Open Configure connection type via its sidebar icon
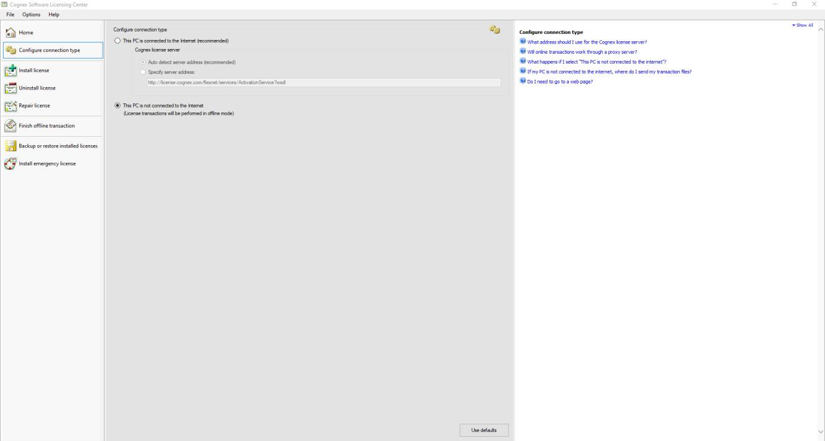The height and width of the screenshot is (441, 825). 10,50
